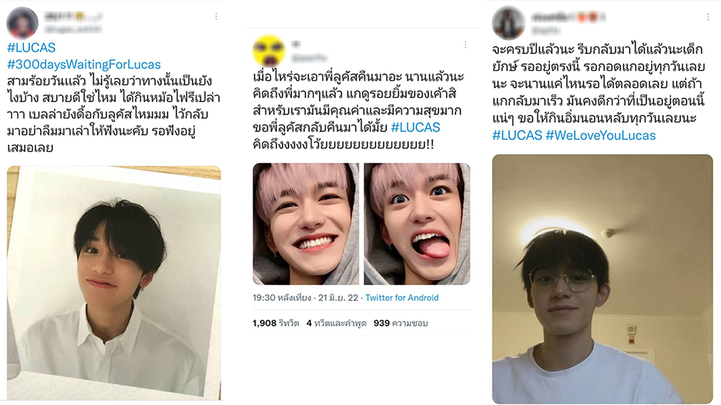Viewport: 721px width, 405px height.
Task: Open the smiling pink-hair photo thumbnail
Action: (x=306, y=224)
